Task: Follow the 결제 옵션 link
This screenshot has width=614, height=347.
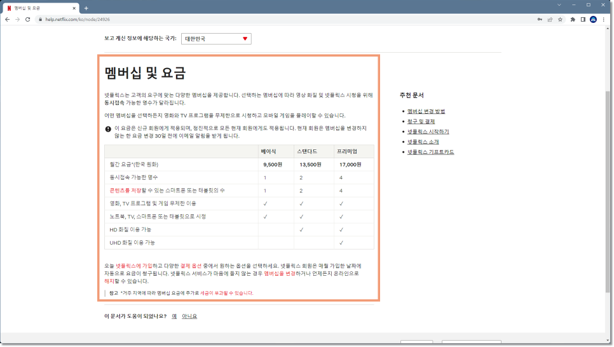Action: coord(191,266)
